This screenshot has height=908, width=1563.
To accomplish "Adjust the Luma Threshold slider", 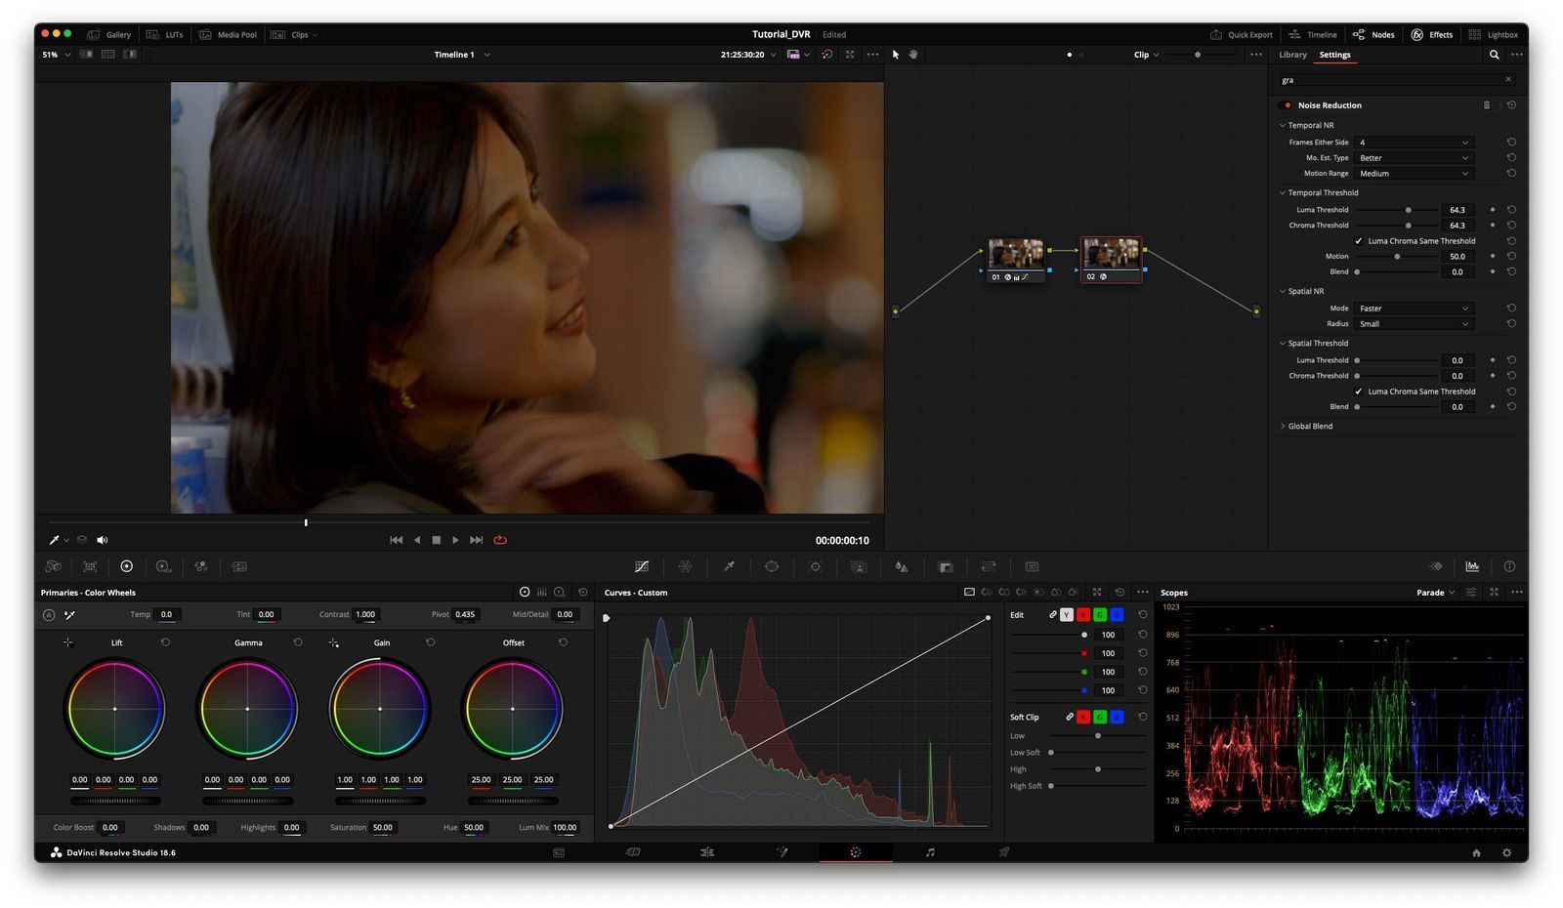I will (1409, 209).
